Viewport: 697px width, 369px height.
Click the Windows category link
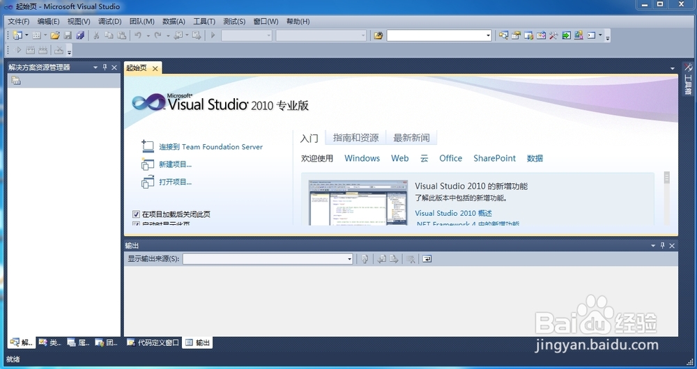pos(362,158)
